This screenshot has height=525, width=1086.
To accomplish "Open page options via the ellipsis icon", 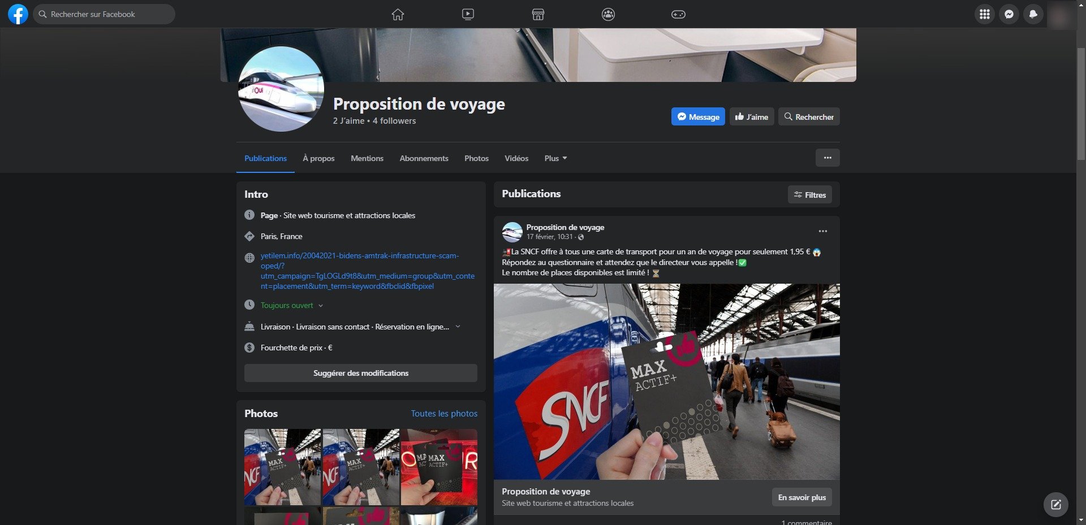I will click(828, 158).
